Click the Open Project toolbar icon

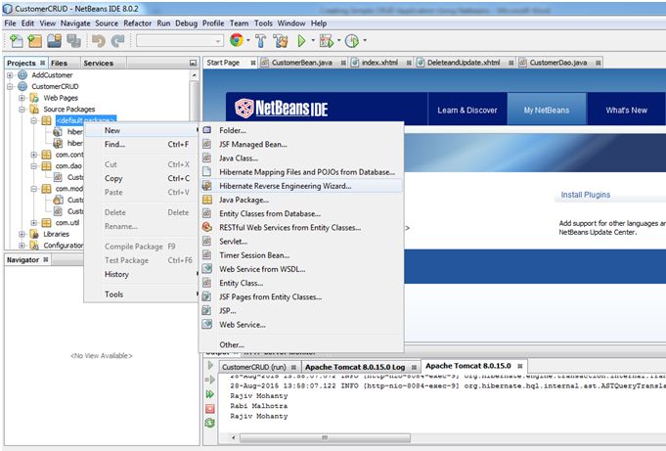(x=55, y=41)
